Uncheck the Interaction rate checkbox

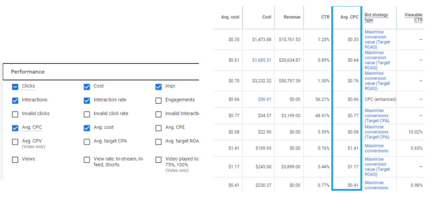[87, 101]
